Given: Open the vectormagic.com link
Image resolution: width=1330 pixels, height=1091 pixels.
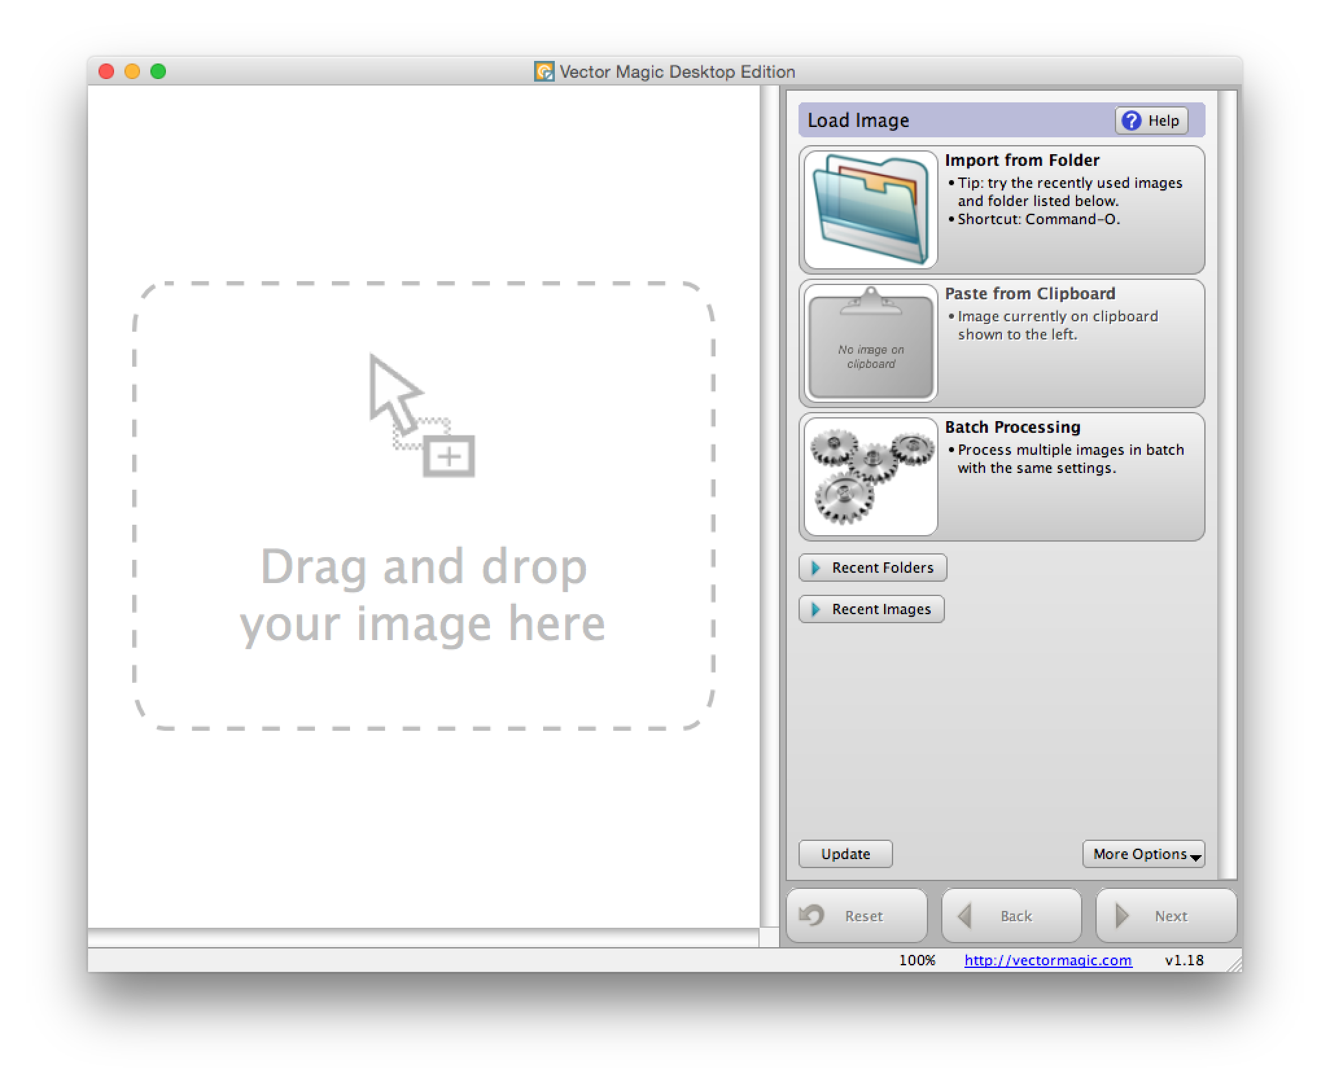Looking at the screenshot, I should pos(1048,960).
